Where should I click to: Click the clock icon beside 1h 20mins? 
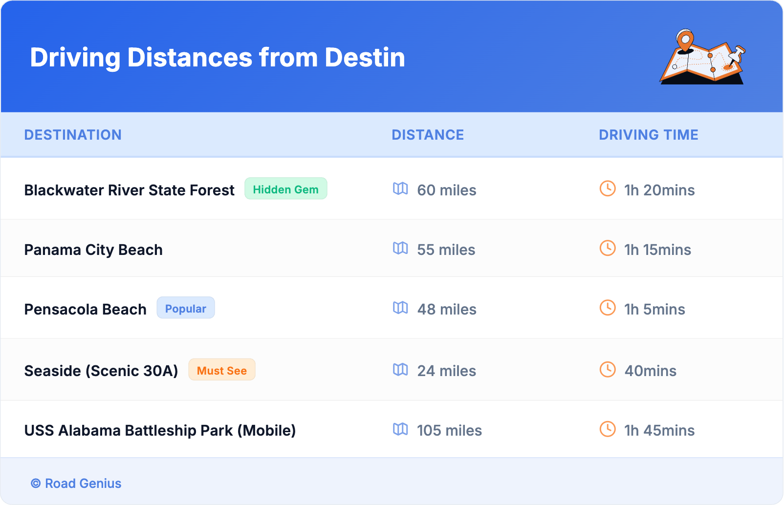coord(608,189)
